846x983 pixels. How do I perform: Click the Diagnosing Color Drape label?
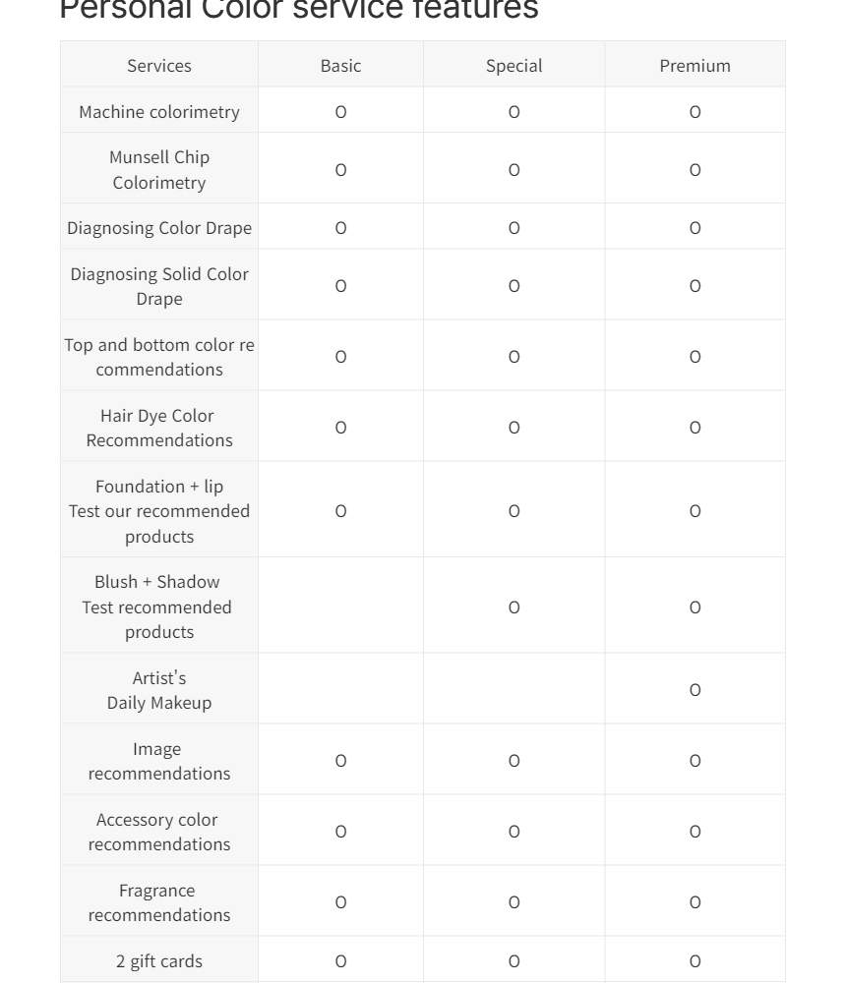click(x=159, y=228)
